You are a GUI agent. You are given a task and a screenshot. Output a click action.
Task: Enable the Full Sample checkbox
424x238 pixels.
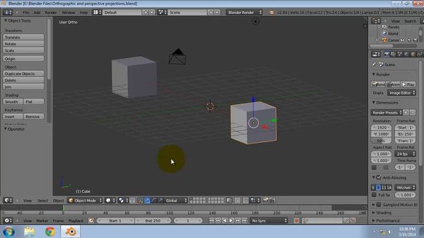[374, 194]
